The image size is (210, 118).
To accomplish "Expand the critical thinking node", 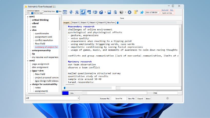I will pyautogui.click(x=31, y=20).
